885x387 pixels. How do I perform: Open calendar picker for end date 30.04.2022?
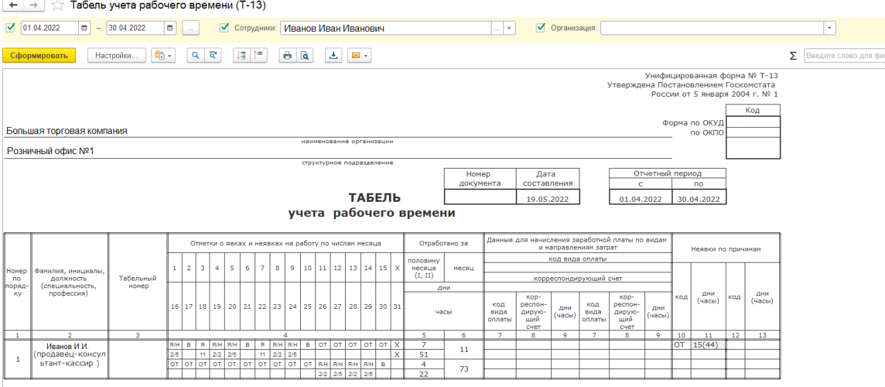point(170,28)
